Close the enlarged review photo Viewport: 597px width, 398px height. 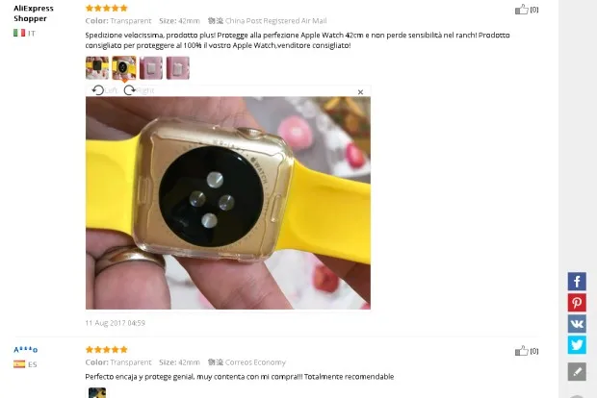pyautogui.click(x=360, y=92)
